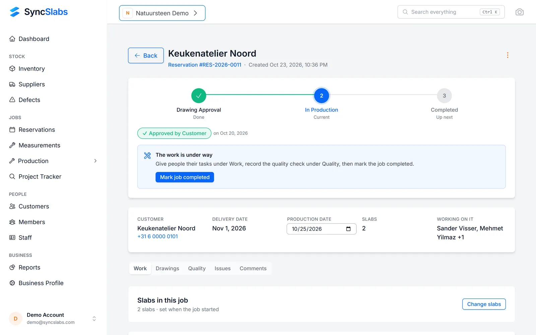This screenshot has width=536, height=335.
Task: Switch to the Comments tab
Action: pyautogui.click(x=253, y=268)
